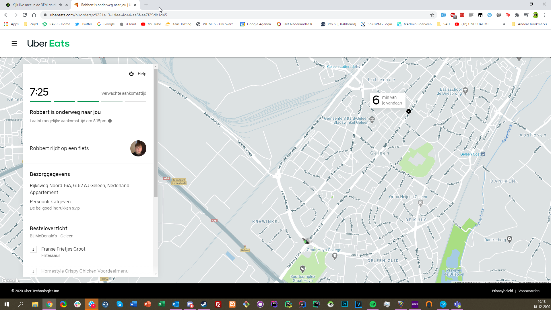
Task: Reload the page
Action: pyautogui.click(x=25, y=15)
